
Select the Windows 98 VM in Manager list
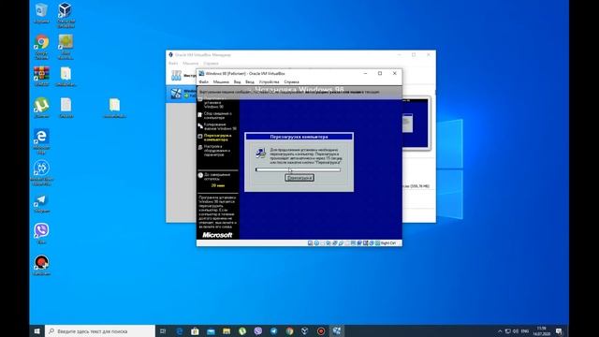[182, 94]
